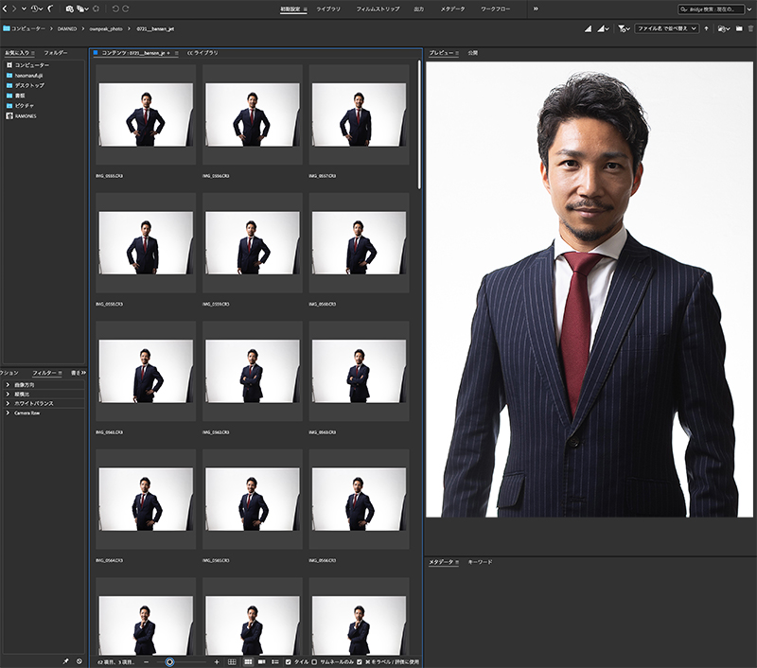Open thumbnail quality options dropdown
The width and height of the screenshot is (757, 668).
point(604,29)
